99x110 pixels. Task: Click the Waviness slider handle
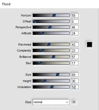pyautogui.click(x=49, y=44)
